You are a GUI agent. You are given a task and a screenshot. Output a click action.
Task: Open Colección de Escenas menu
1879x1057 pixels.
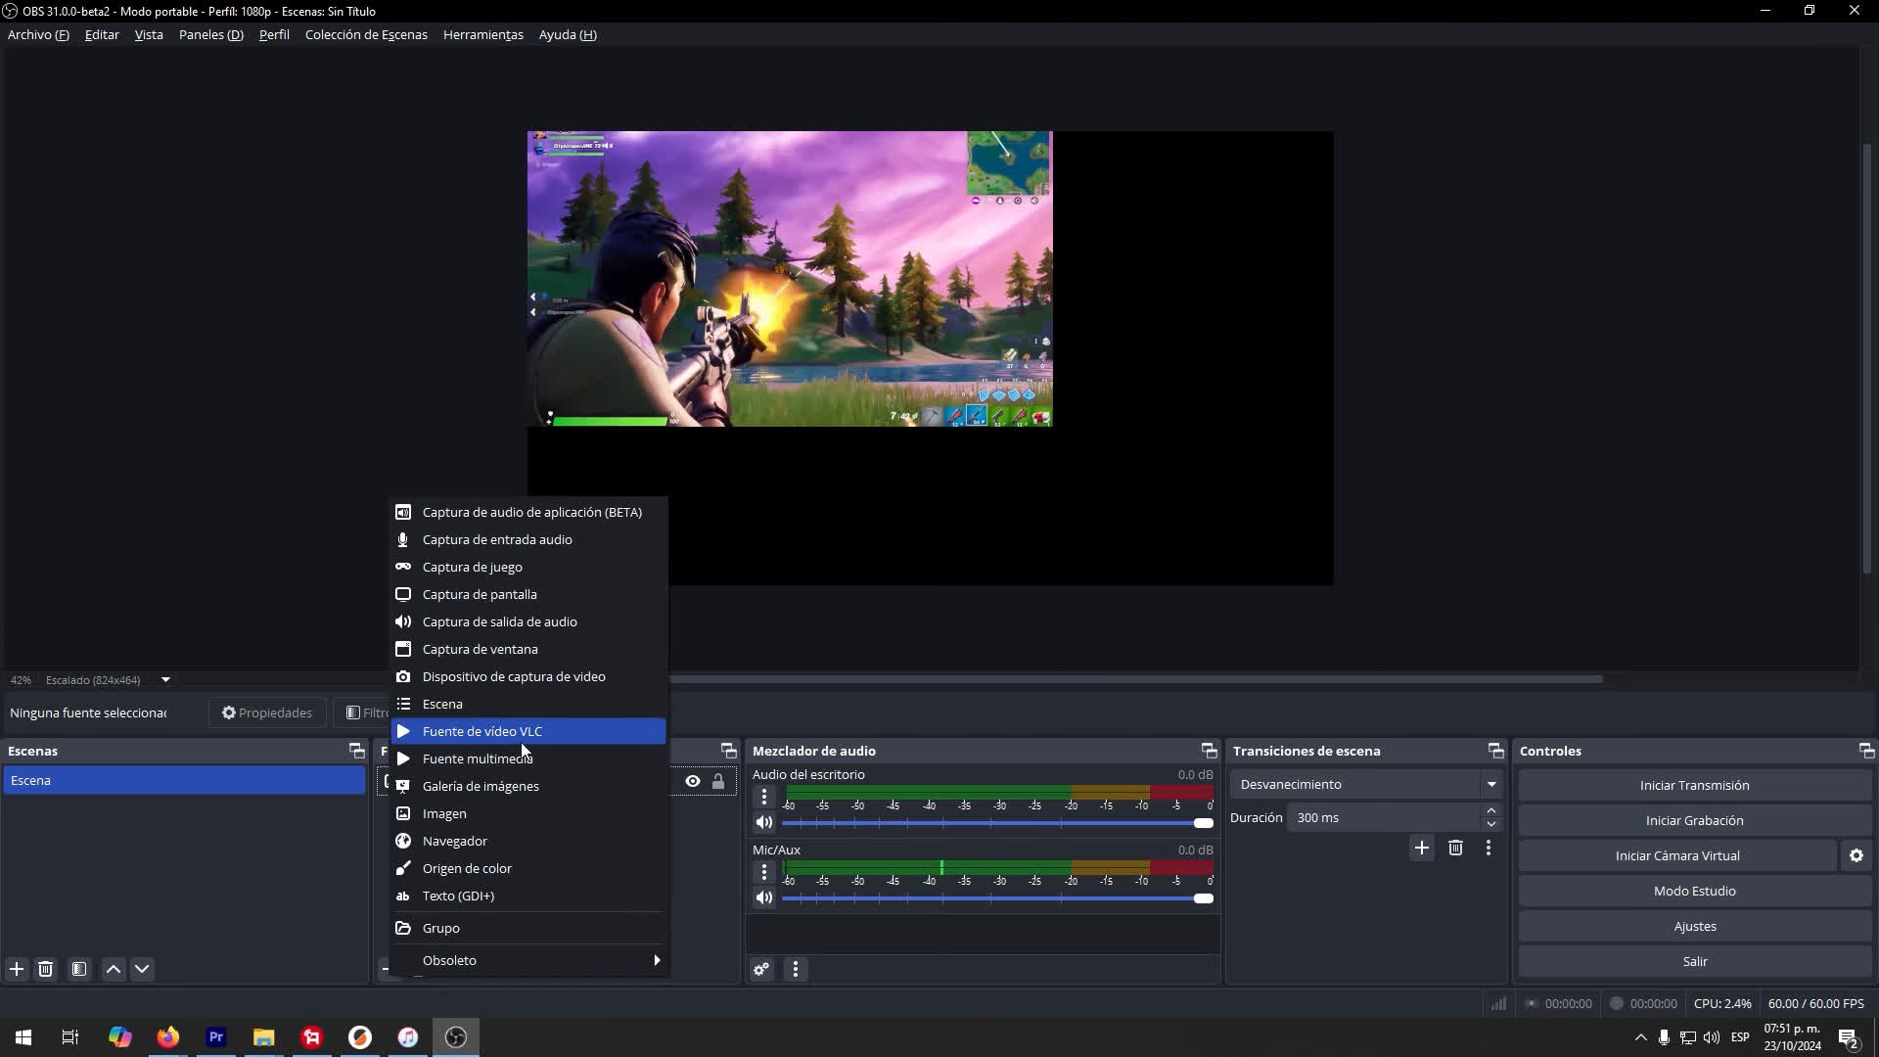point(366,34)
